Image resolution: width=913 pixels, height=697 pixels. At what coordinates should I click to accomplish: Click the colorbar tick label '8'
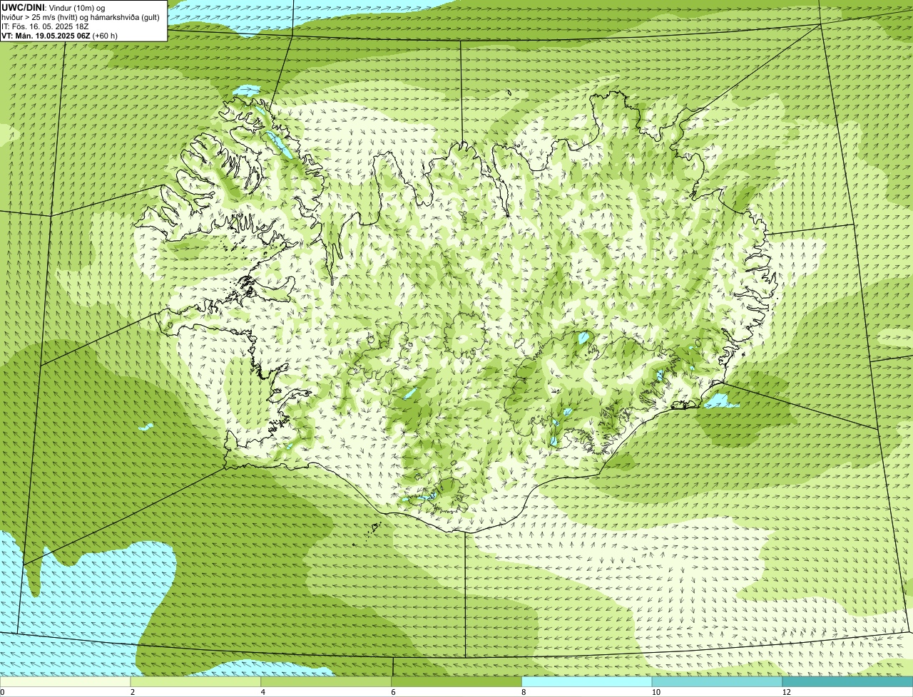click(x=524, y=692)
